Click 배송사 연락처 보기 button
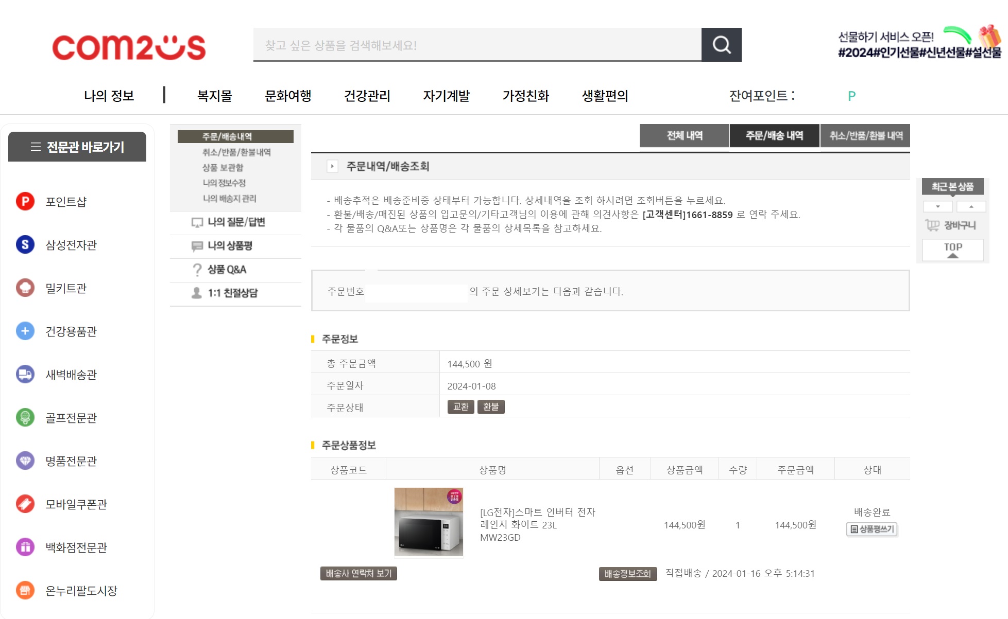This screenshot has height=619, width=1008. point(358,573)
